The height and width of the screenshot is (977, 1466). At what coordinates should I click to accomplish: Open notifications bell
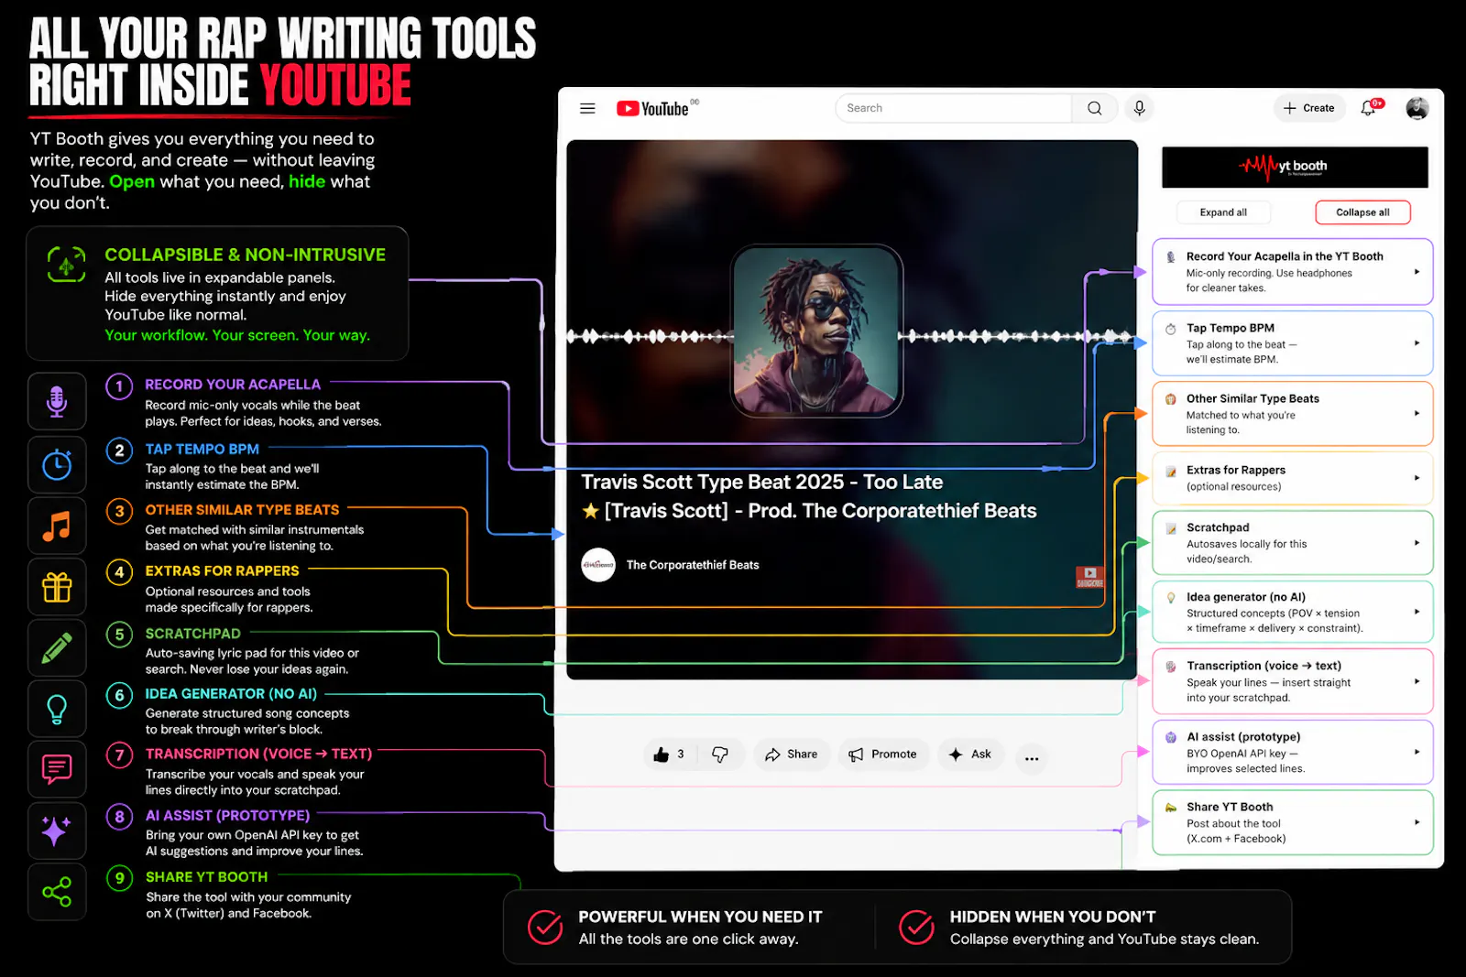(x=1369, y=108)
